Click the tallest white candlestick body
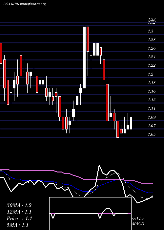Image resolution: width=164 pixels, height=230 pixels. click(84, 57)
